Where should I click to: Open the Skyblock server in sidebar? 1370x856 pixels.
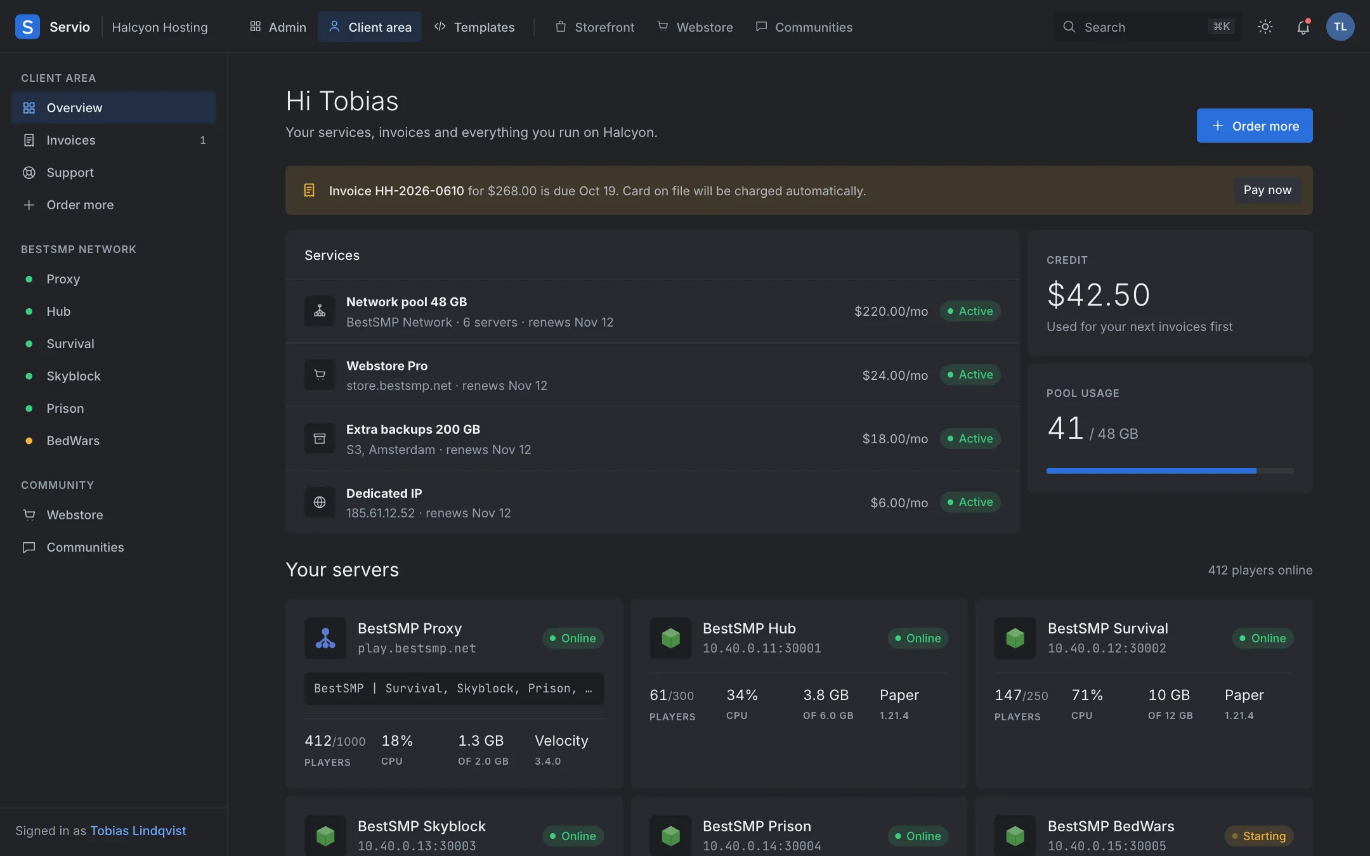click(114, 376)
